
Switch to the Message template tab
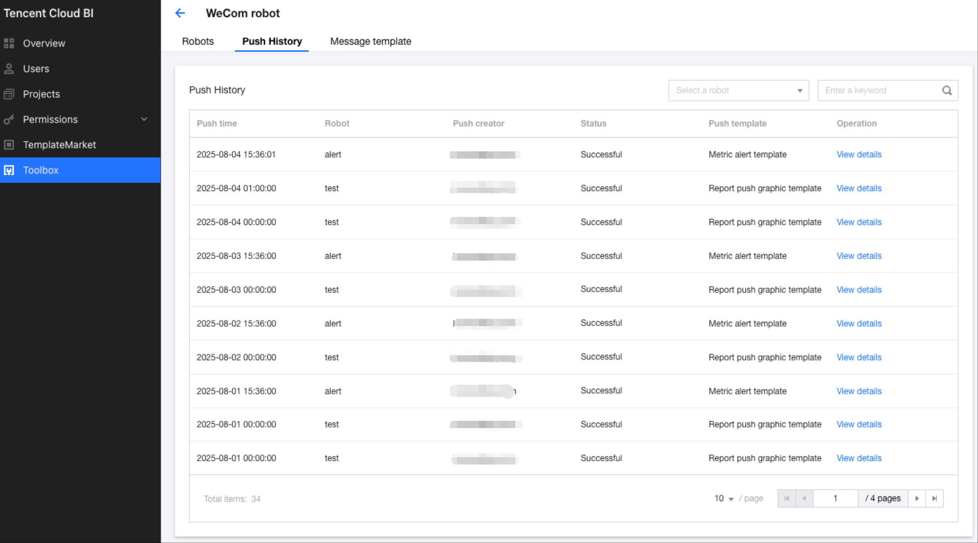370,41
